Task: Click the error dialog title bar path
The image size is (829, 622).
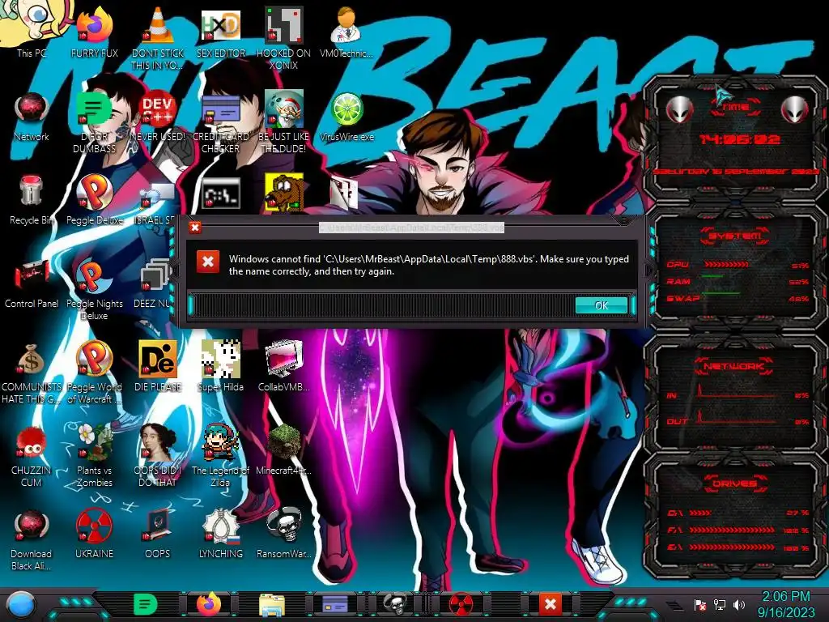Action: [411, 228]
